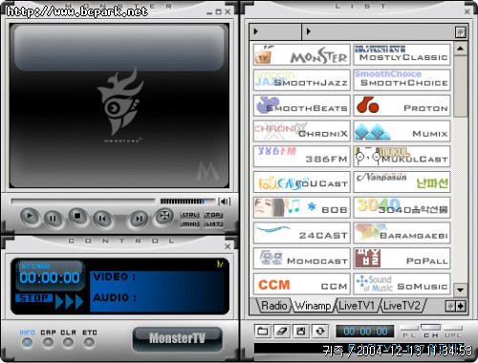The width and height of the screenshot is (478, 363).
Task: Select the CAP option in Control panel
Action: tap(48, 342)
